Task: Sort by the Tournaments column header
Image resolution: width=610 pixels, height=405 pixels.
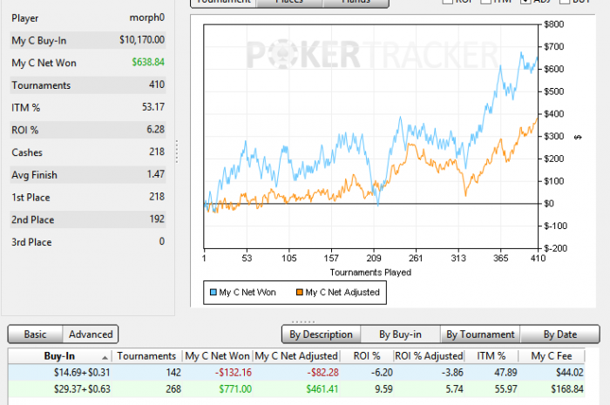Action: (x=146, y=356)
